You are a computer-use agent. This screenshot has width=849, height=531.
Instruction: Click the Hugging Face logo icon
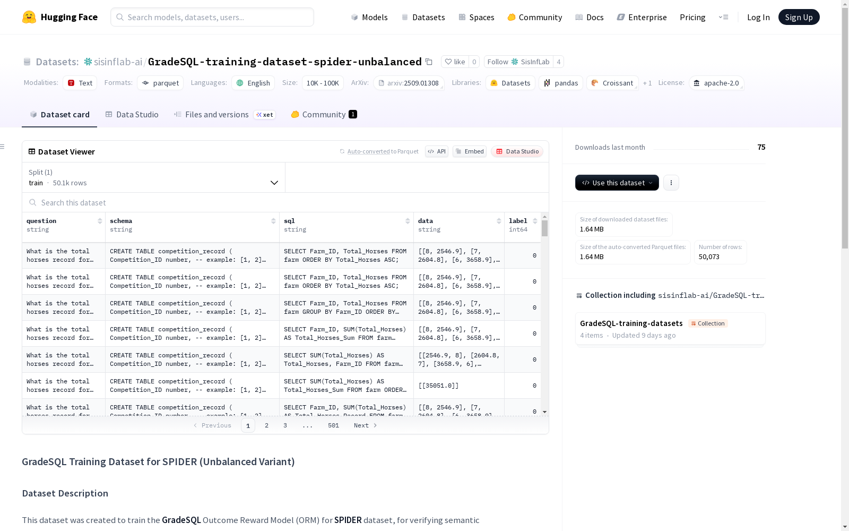tap(29, 17)
